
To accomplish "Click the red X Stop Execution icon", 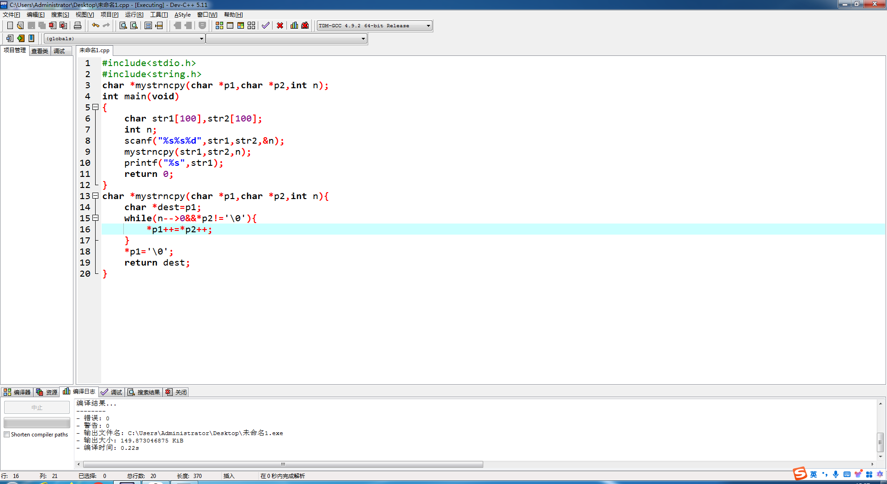I will click(280, 25).
